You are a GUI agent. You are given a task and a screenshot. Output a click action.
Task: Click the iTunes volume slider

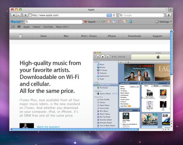[x=119, y=57]
